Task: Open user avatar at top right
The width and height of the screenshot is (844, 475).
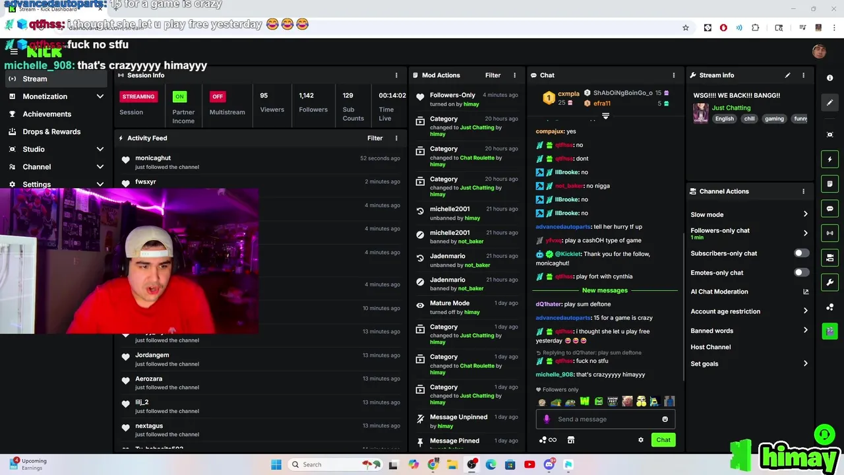Action: coord(819,51)
